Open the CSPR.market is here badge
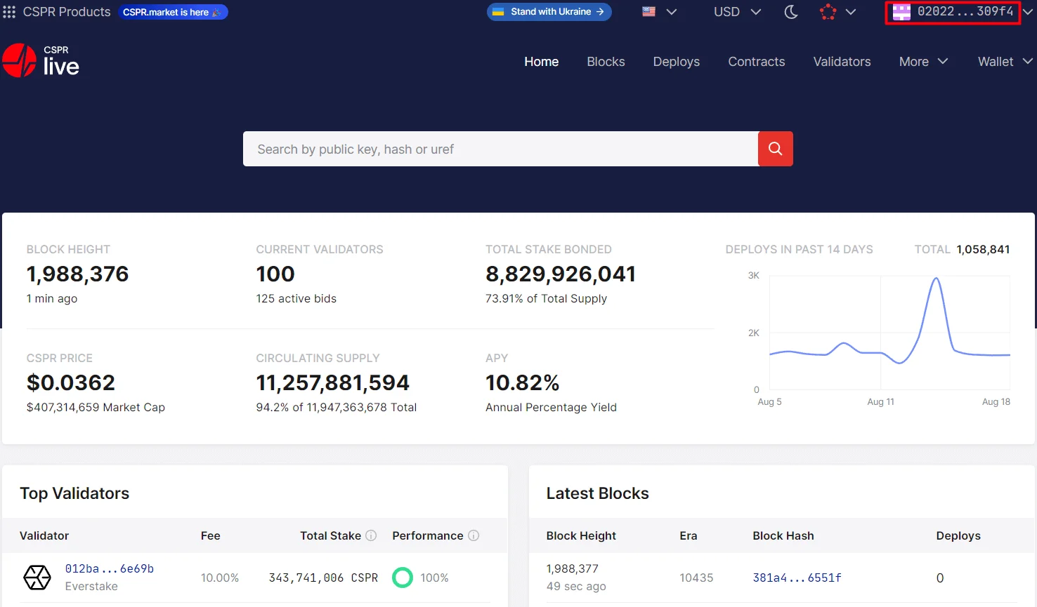 [x=173, y=11]
